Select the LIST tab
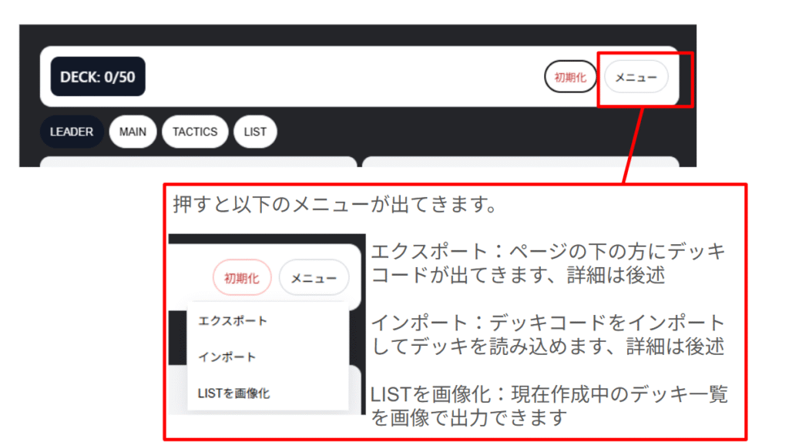The height and width of the screenshot is (442, 789). click(x=255, y=132)
